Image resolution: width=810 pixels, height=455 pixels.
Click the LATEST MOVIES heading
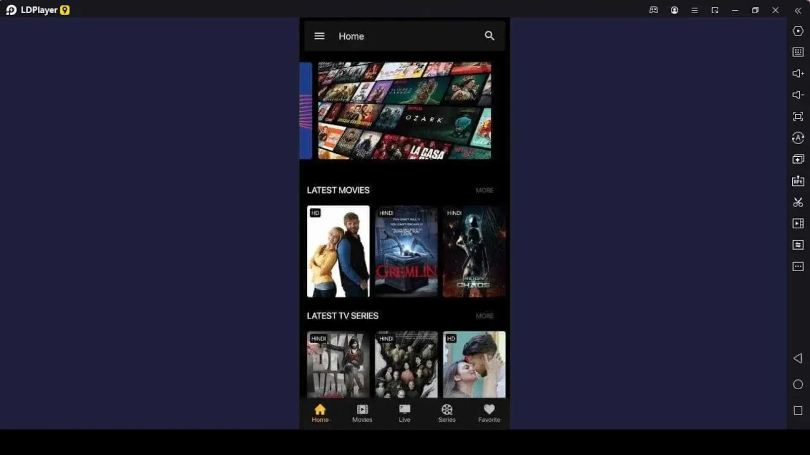pyautogui.click(x=338, y=190)
